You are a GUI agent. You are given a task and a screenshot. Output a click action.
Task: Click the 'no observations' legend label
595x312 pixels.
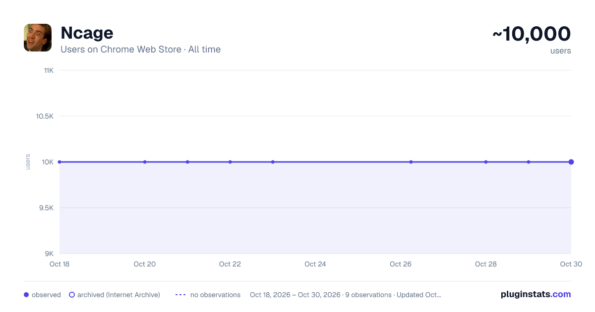215,295
